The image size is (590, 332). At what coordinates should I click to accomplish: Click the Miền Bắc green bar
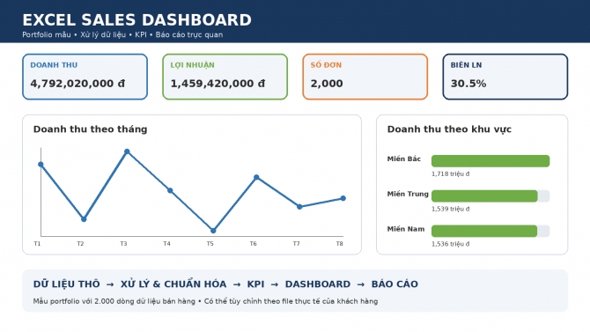click(490, 161)
